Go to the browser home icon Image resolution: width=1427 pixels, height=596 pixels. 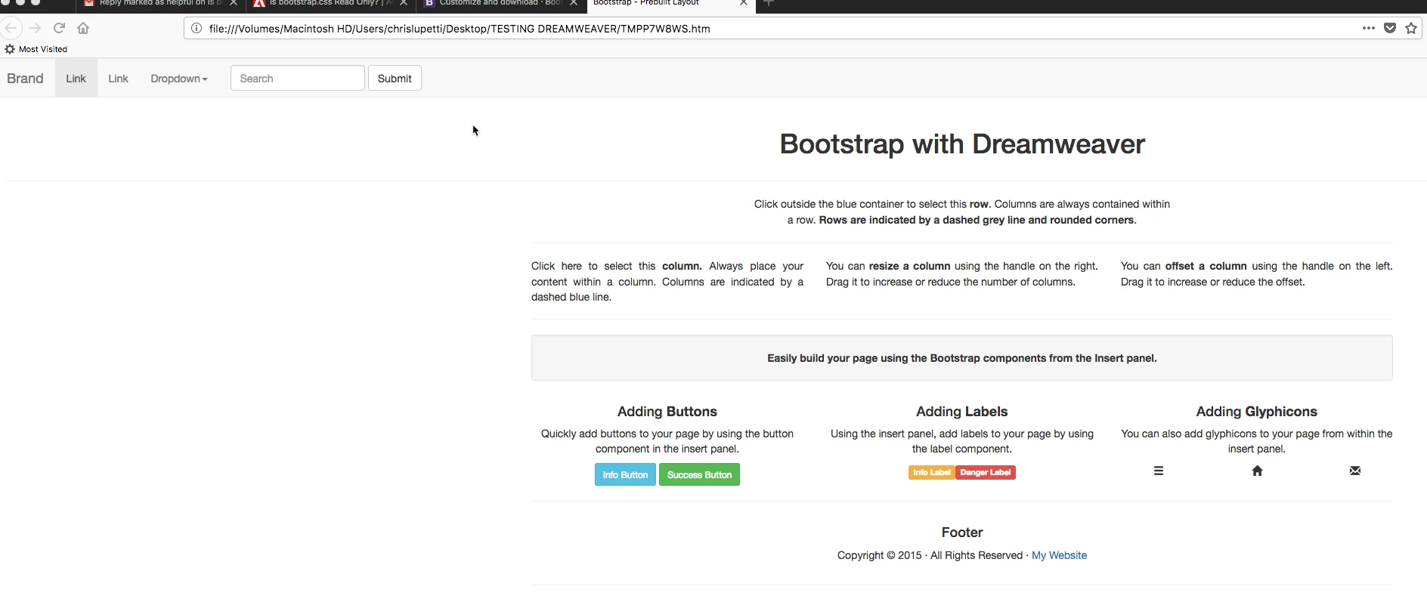pos(83,29)
